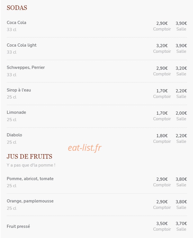Open the eat-list.fr watermark link

point(85,148)
